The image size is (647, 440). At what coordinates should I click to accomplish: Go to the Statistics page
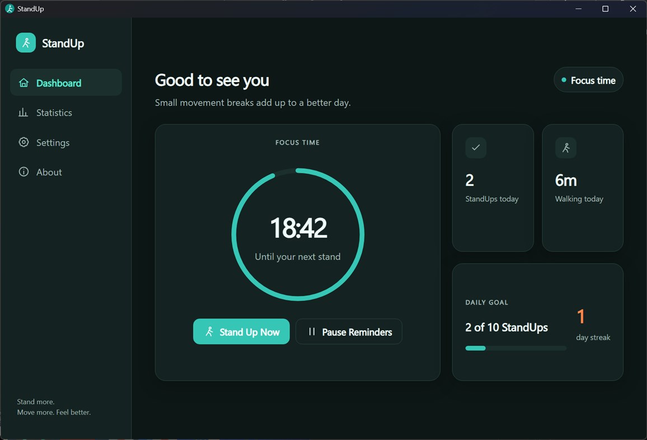tap(66, 112)
